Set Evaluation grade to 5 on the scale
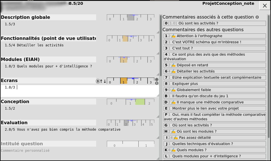The image size is (271, 161). tap(152, 123)
